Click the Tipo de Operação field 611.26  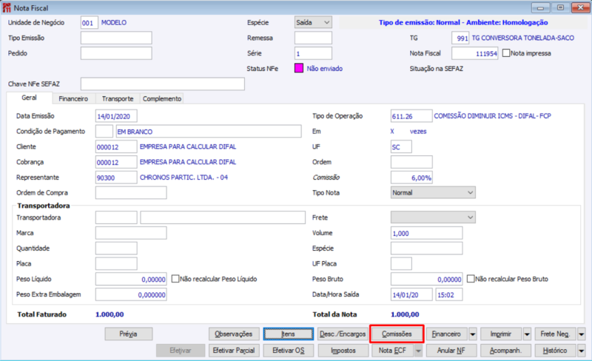point(411,116)
